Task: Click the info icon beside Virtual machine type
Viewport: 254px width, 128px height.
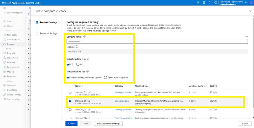Action: coord(88,59)
